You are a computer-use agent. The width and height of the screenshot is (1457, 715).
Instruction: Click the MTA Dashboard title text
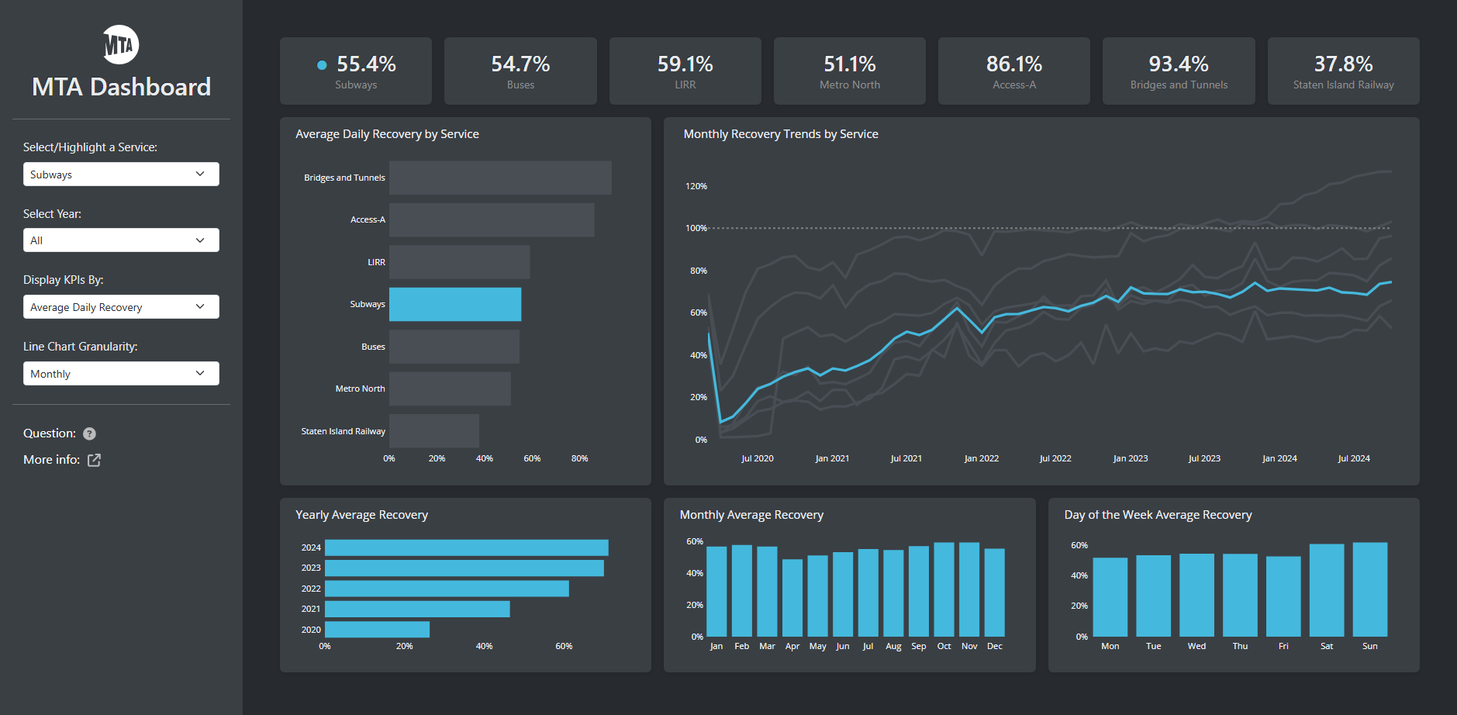click(121, 87)
